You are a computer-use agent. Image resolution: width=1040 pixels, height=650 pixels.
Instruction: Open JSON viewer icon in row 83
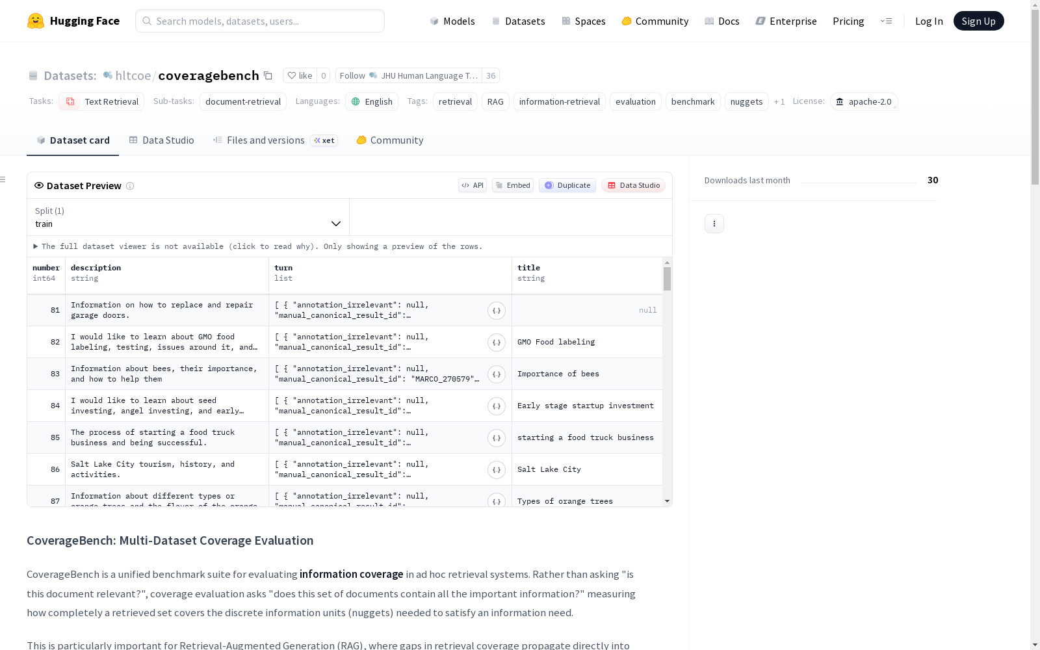pos(497,374)
